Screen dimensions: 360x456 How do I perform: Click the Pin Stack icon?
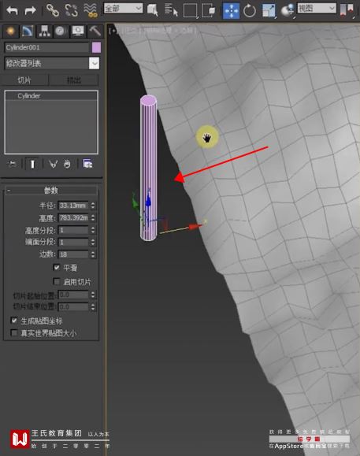pos(13,165)
